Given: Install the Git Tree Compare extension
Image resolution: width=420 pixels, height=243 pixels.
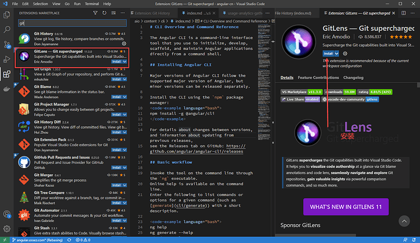Looking at the screenshot, I should [x=116, y=203].
